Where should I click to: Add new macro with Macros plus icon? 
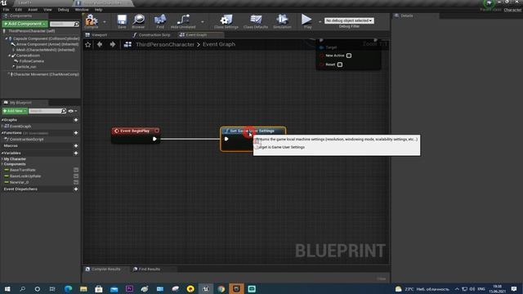(76, 145)
